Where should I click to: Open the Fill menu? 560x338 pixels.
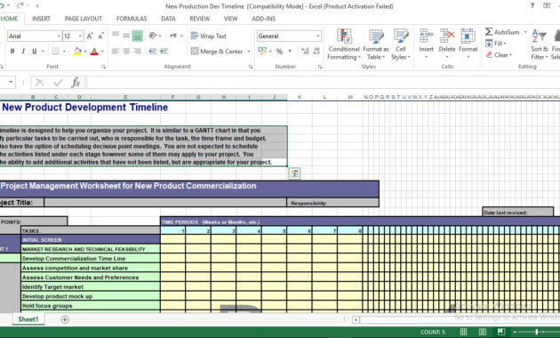pos(496,44)
